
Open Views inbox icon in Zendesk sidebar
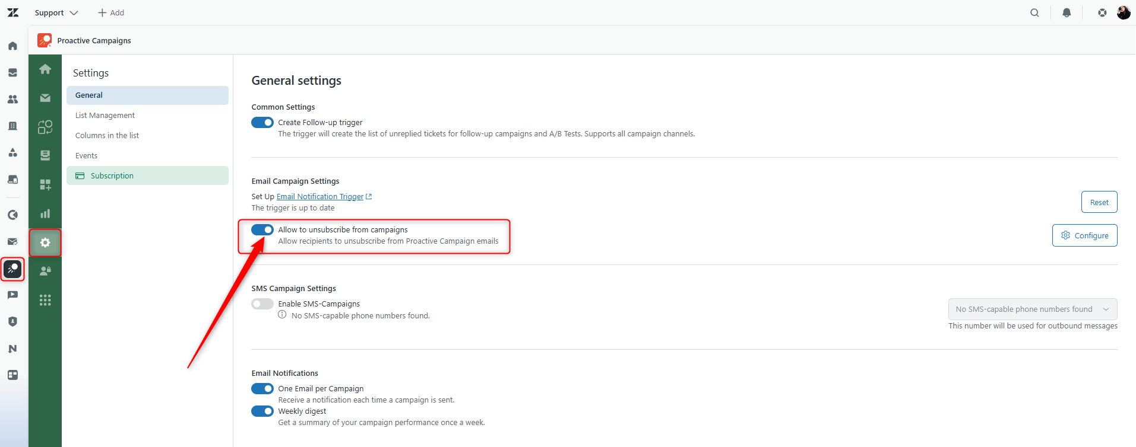tap(12, 72)
